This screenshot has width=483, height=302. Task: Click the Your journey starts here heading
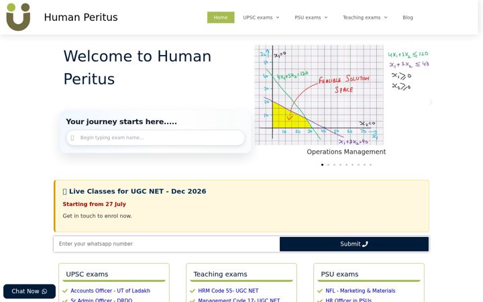tap(121, 121)
